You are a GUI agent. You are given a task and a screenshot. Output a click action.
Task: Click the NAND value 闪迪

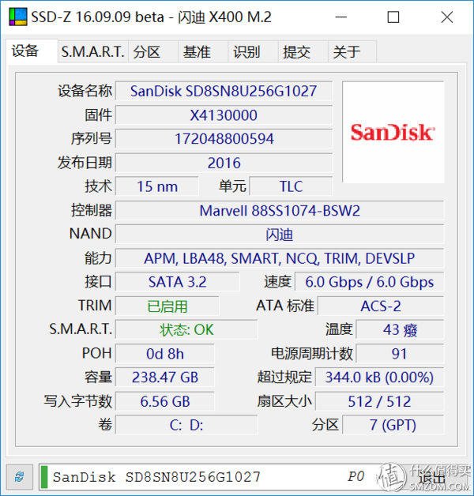pos(280,234)
